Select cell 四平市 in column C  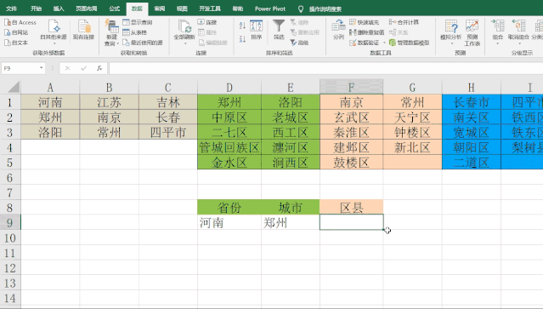(168, 133)
